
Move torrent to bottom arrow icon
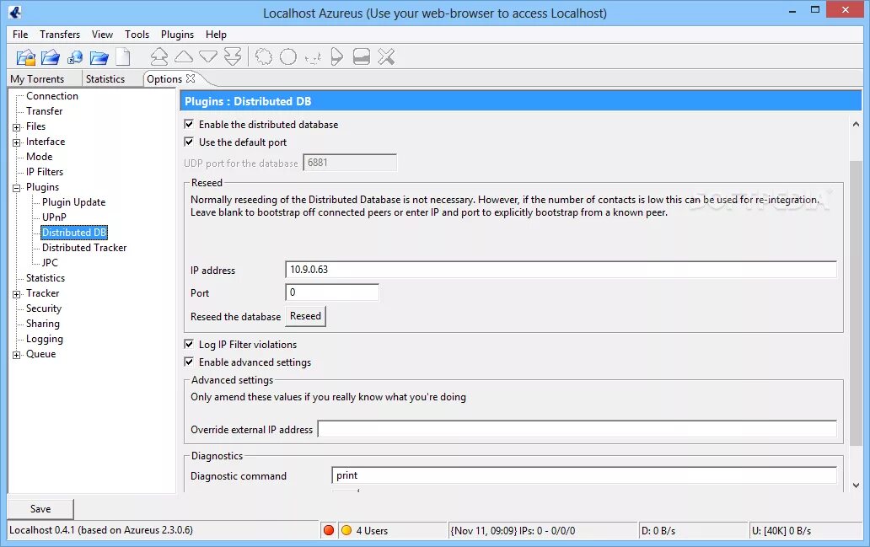click(233, 56)
